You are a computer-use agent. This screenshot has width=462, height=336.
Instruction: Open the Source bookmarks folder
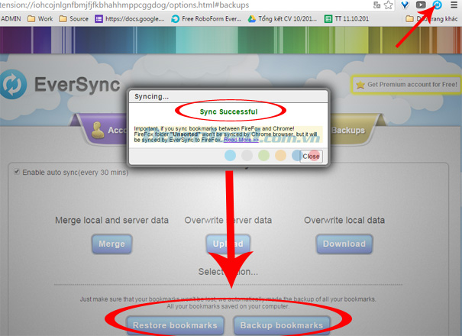[x=73, y=19]
